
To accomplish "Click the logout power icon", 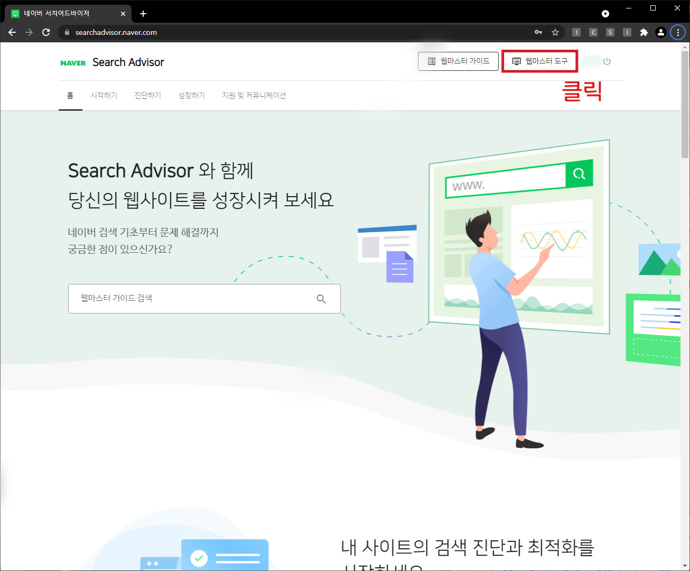I will click(607, 61).
